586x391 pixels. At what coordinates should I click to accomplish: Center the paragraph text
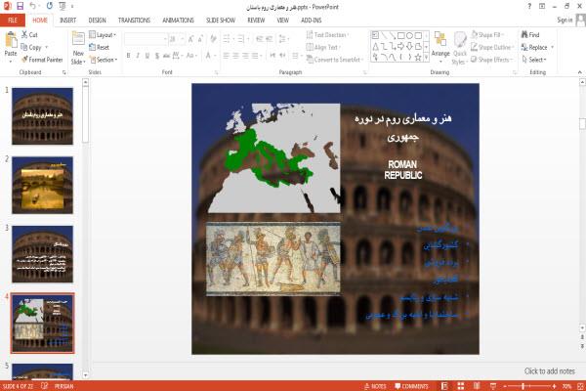(x=235, y=56)
